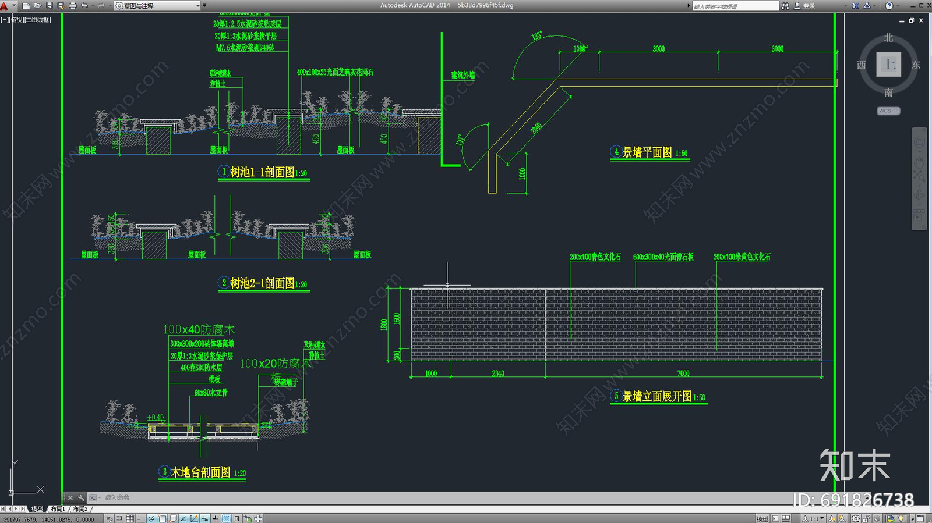Screen dimensions: 932x523
Task: Click the ViewCube top face 上
Action: tap(888, 64)
